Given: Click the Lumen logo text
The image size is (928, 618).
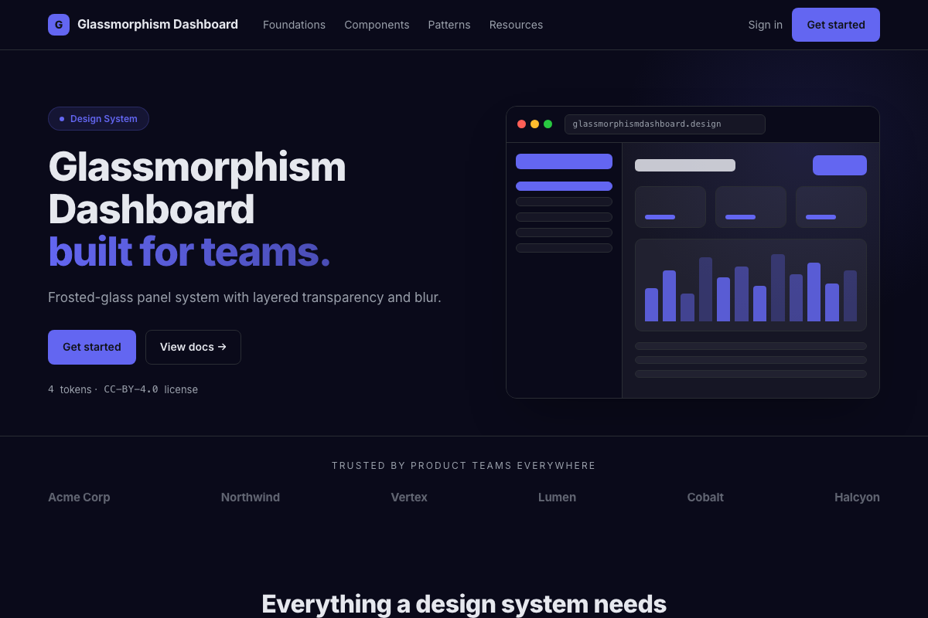Looking at the screenshot, I should pyautogui.click(x=557, y=497).
